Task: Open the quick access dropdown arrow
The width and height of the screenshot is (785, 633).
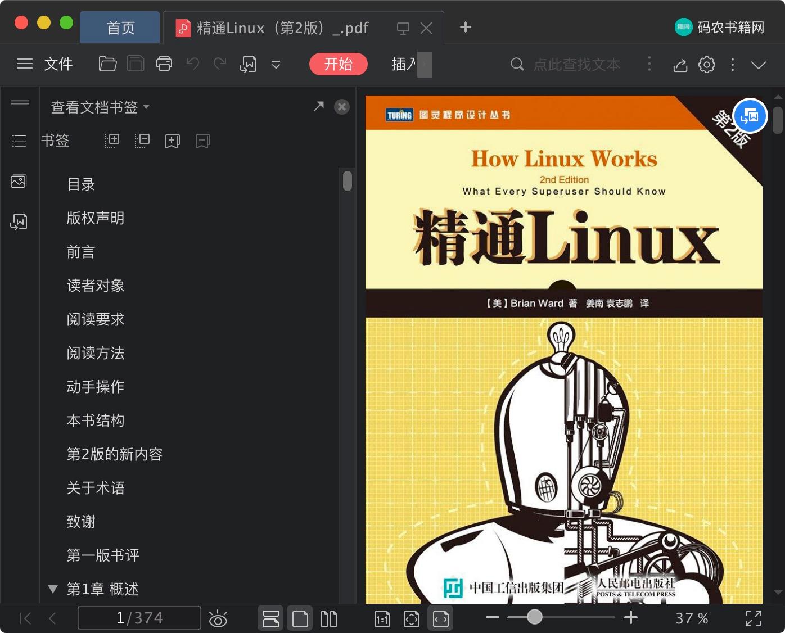Action: (276, 65)
